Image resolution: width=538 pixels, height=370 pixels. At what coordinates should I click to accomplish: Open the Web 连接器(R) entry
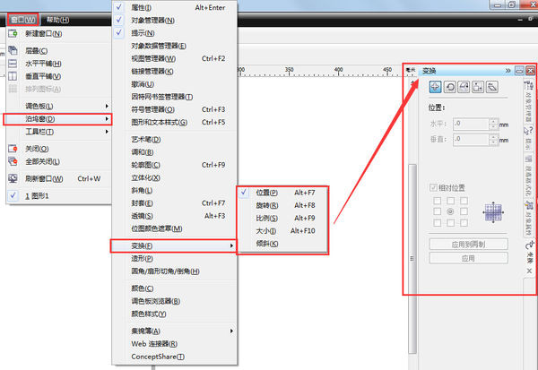tap(175, 344)
